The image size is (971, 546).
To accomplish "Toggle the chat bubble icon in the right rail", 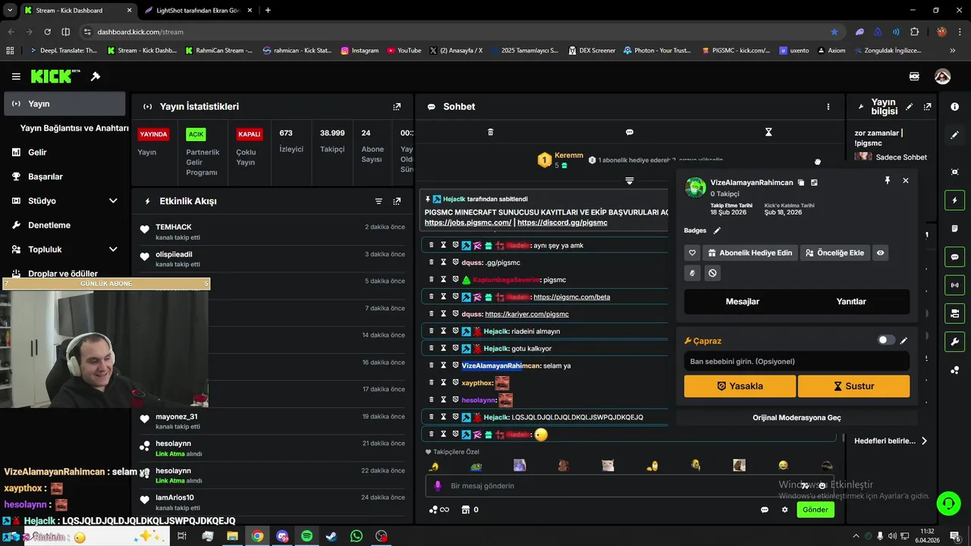I will click(x=954, y=257).
